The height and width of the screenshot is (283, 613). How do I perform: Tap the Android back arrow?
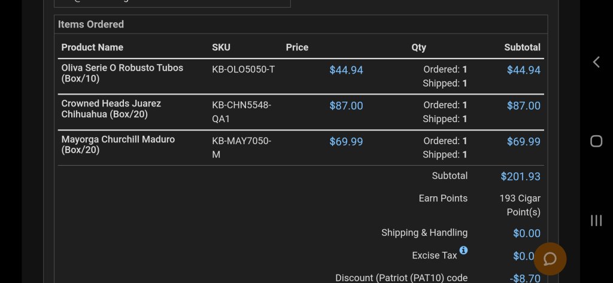[596, 62]
